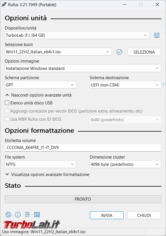Open the Dispositivo/unità dropdown
The width and height of the screenshot is (166, 236).
(x=77, y=35)
